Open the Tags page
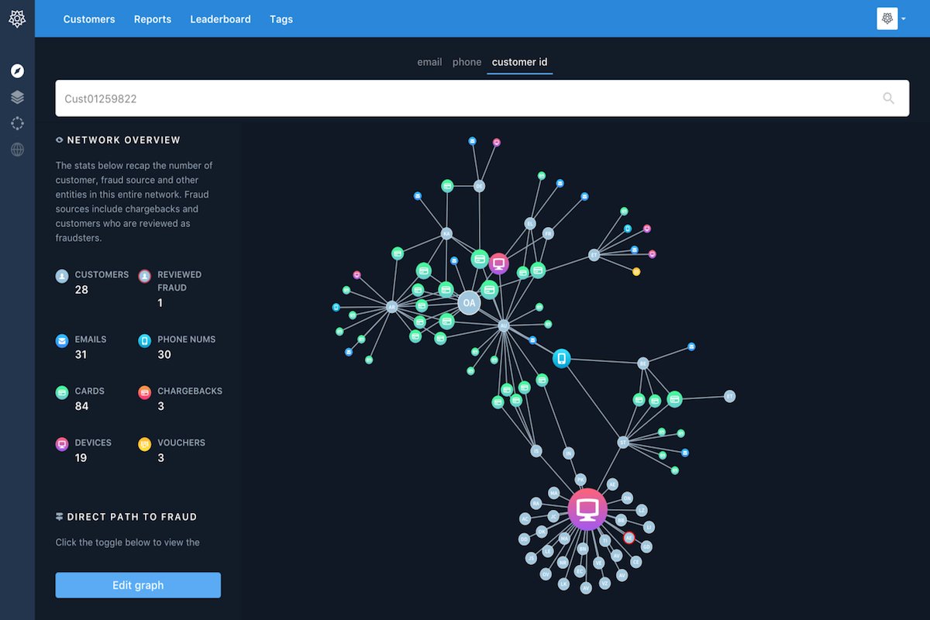Viewport: 930px width, 620px height. (x=281, y=19)
